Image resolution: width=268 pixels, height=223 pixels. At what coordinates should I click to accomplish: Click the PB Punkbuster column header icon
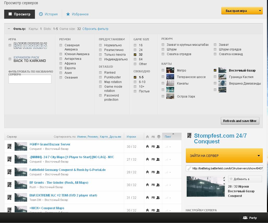[x=153, y=137]
